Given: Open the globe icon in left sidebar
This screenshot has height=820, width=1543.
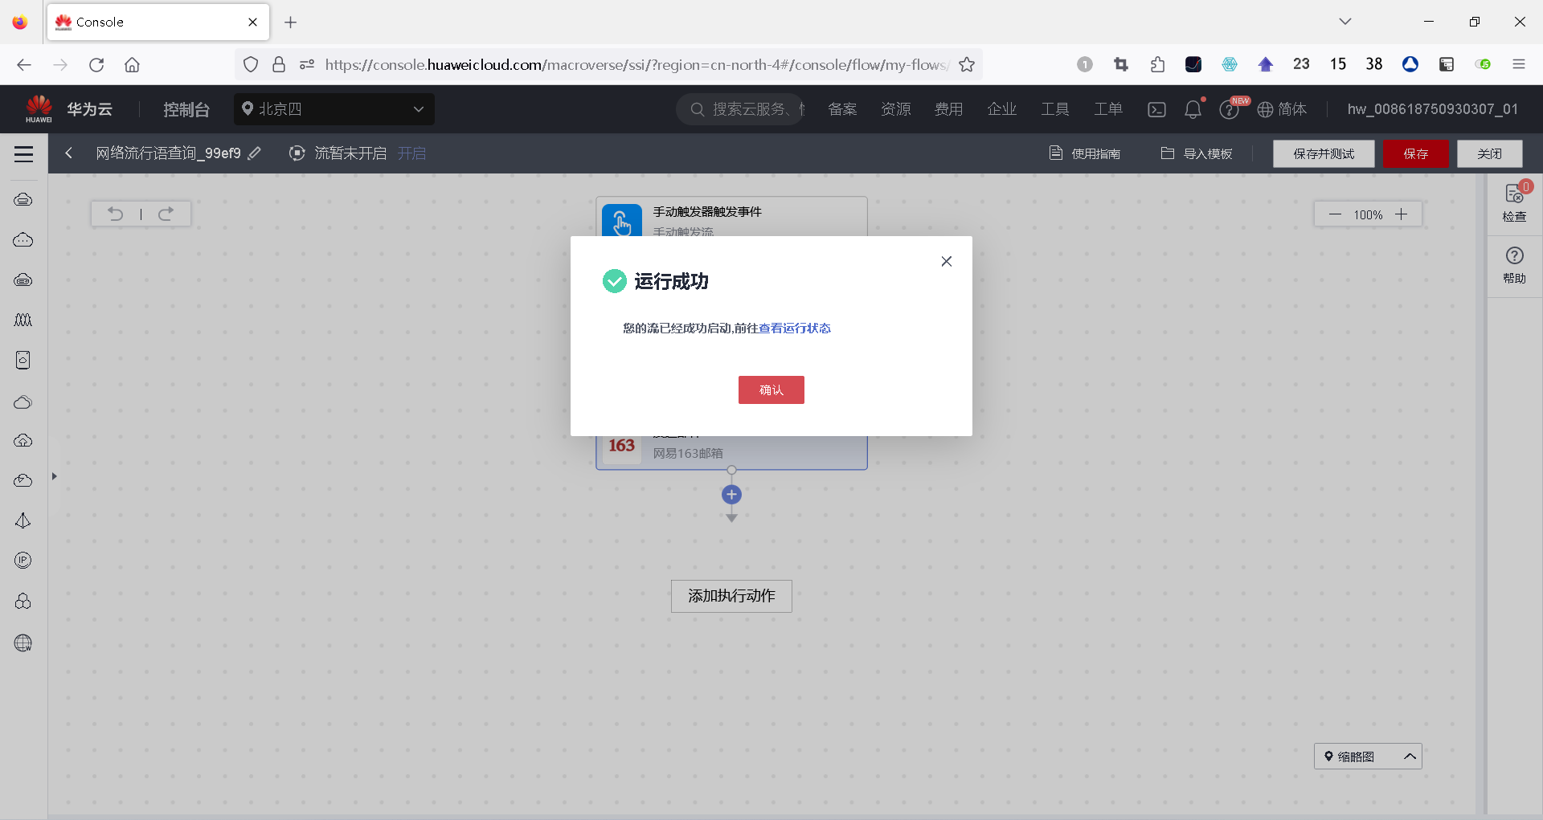Looking at the screenshot, I should [23, 643].
